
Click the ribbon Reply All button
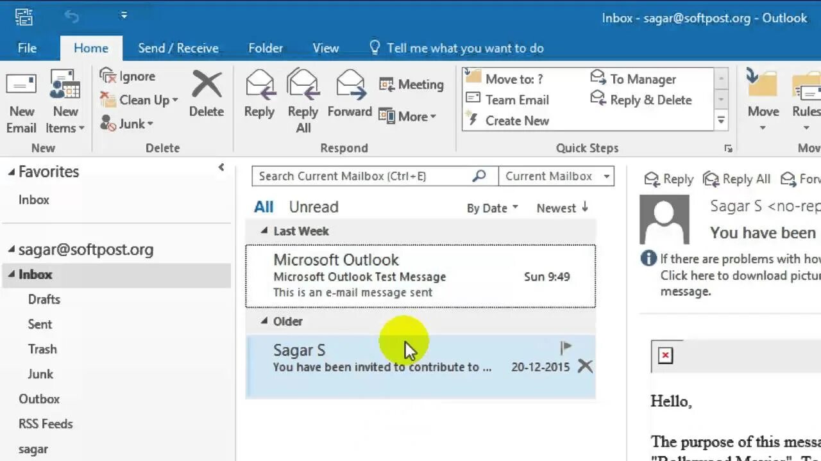(x=303, y=102)
